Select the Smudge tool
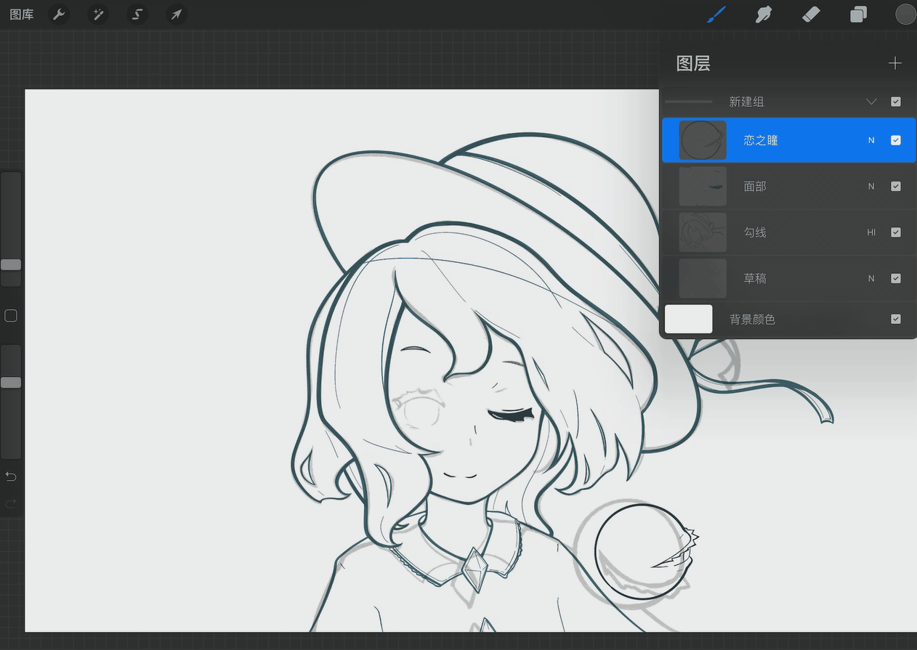The height and width of the screenshot is (650, 917). pyautogui.click(x=764, y=14)
